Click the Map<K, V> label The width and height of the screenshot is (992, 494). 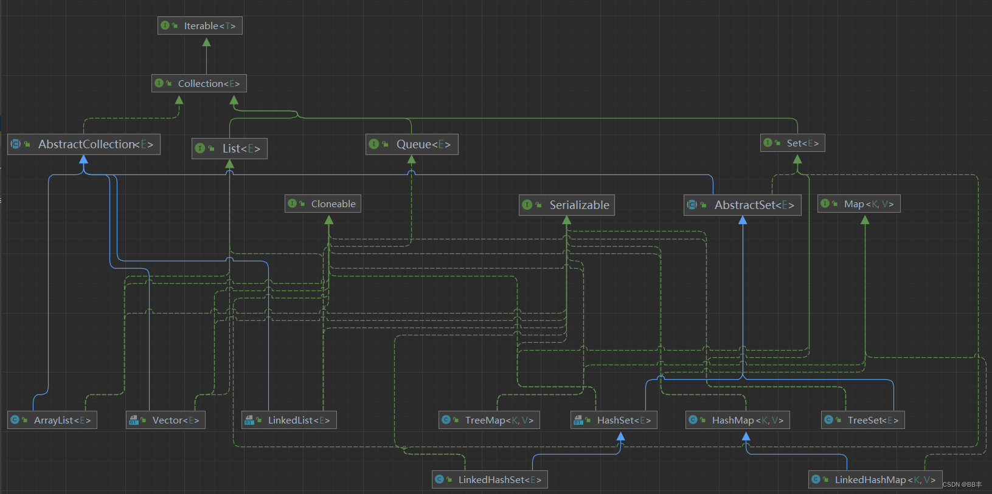[x=869, y=204]
